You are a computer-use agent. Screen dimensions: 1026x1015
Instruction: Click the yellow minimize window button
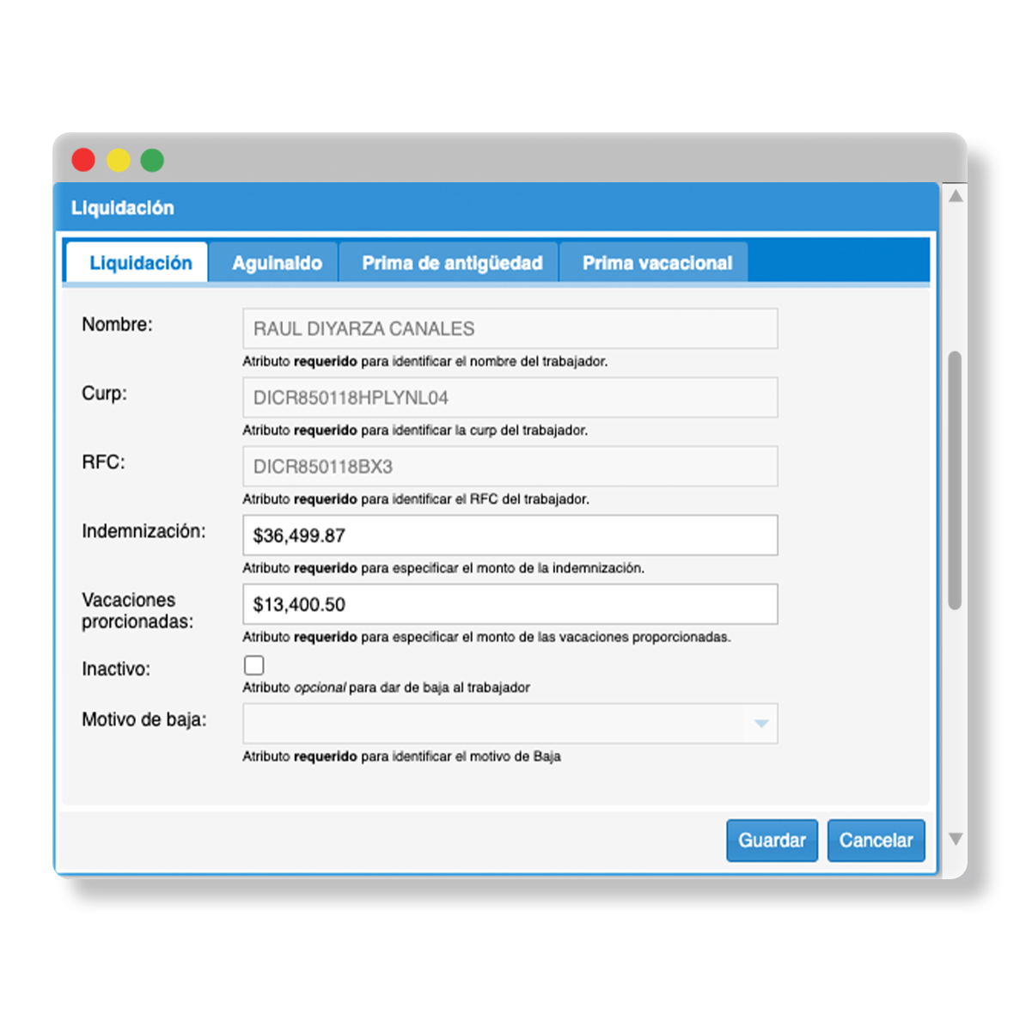pyautogui.click(x=118, y=160)
